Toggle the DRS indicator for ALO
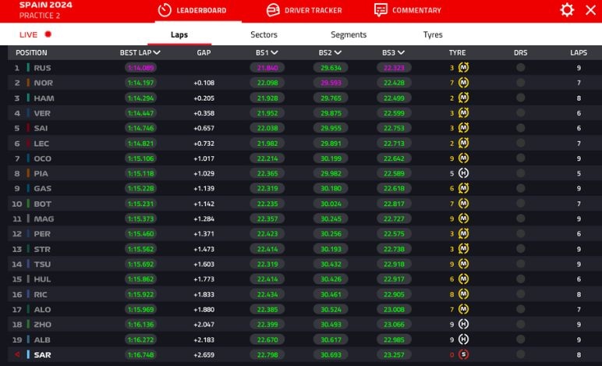The image size is (602, 366). (520, 309)
